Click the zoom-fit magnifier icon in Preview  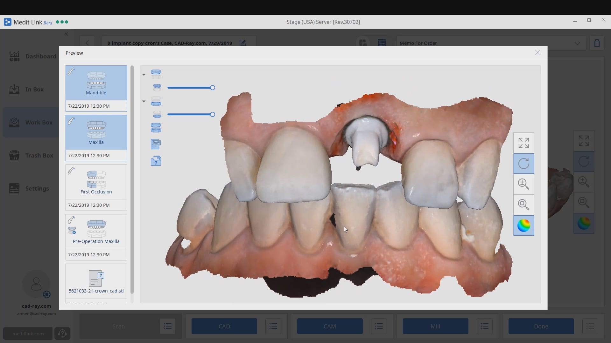(x=523, y=205)
